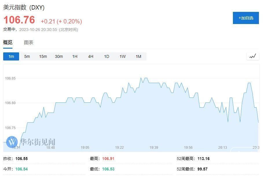Image resolution: width=263 pixels, height=180 pixels.
Task: Switch chart to 30m interval
Action: point(59,56)
